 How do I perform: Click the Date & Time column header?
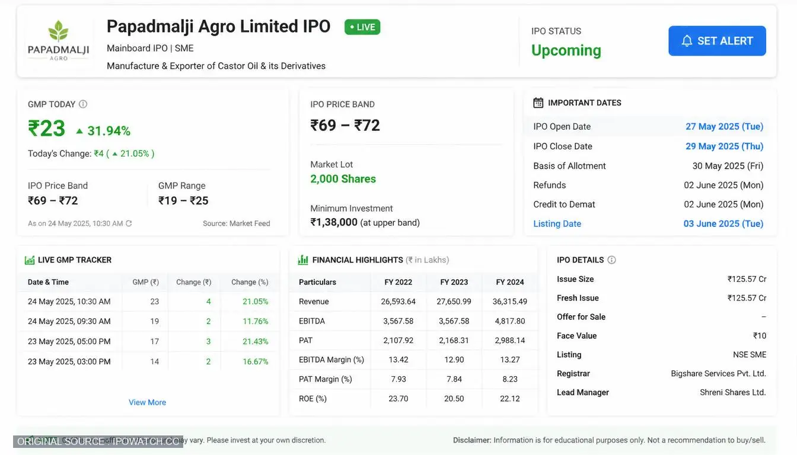(x=48, y=282)
